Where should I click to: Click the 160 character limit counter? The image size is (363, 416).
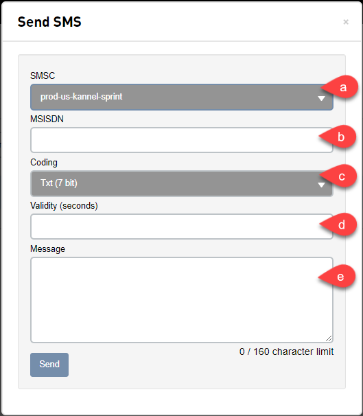click(286, 351)
